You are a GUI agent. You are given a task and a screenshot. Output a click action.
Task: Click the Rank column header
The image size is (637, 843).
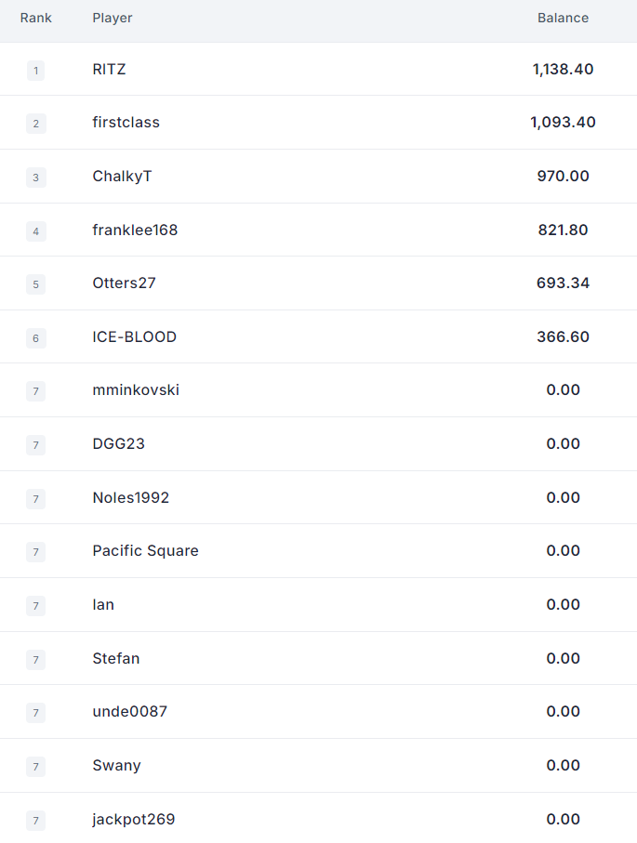pos(36,18)
